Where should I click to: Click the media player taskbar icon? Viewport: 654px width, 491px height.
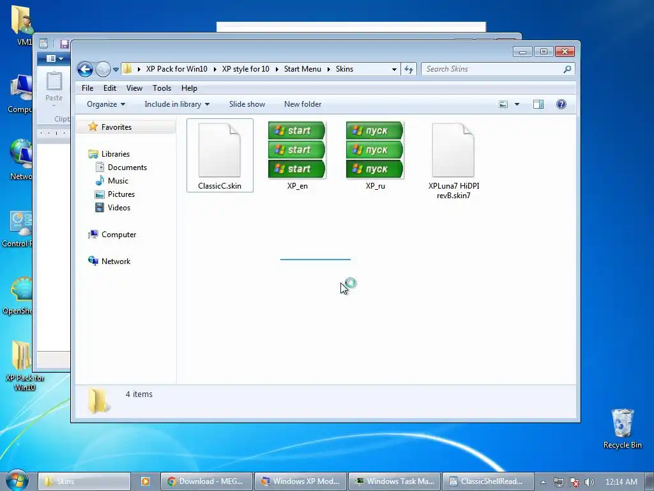pos(145,481)
